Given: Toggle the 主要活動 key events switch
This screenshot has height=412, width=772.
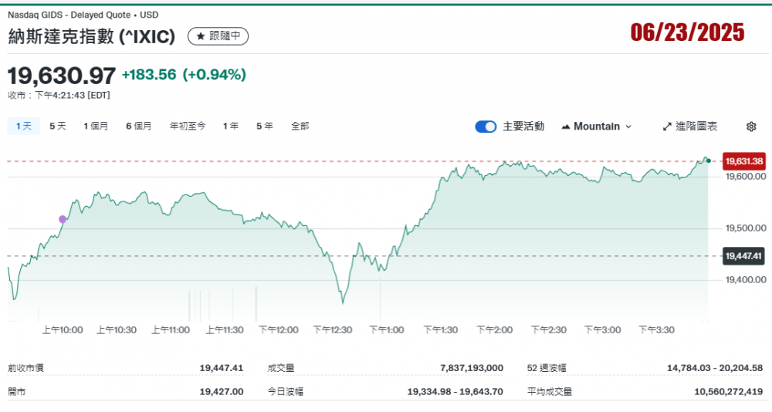Looking at the screenshot, I should pyautogui.click(x=486, y=127).
